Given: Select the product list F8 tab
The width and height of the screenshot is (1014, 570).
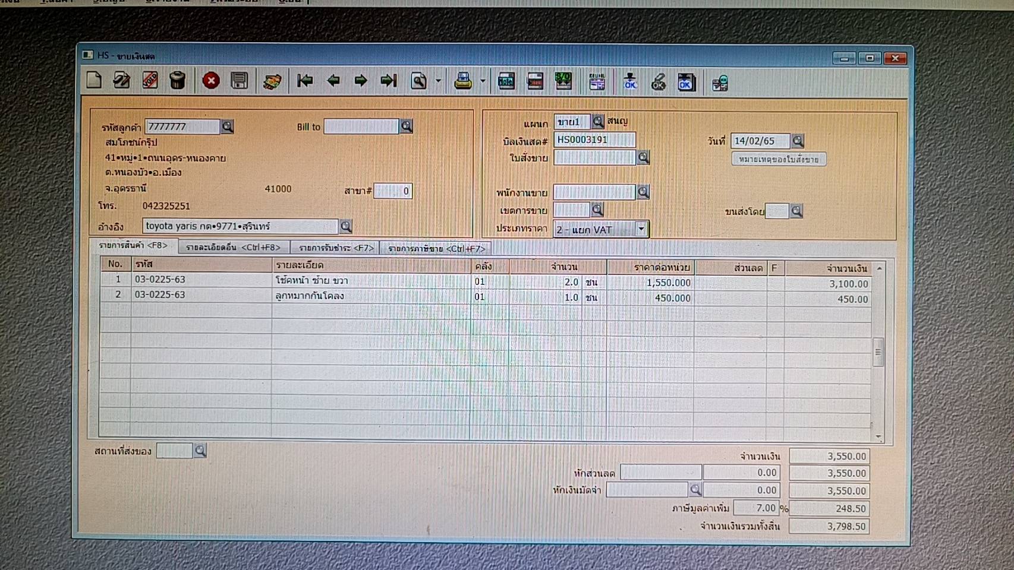Looking at the screenshot, I should pyautogui.click(x=133, y=245).
